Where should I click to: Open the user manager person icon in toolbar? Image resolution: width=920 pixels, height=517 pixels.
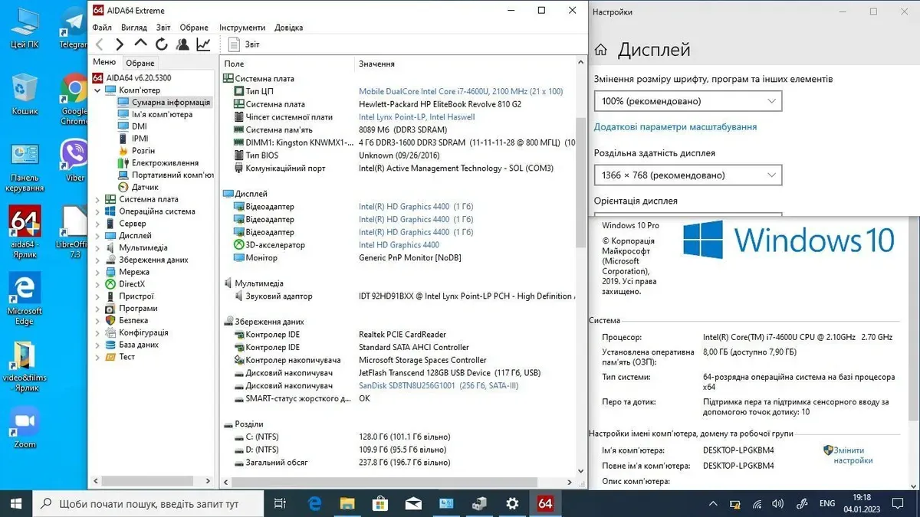(182, 45)
